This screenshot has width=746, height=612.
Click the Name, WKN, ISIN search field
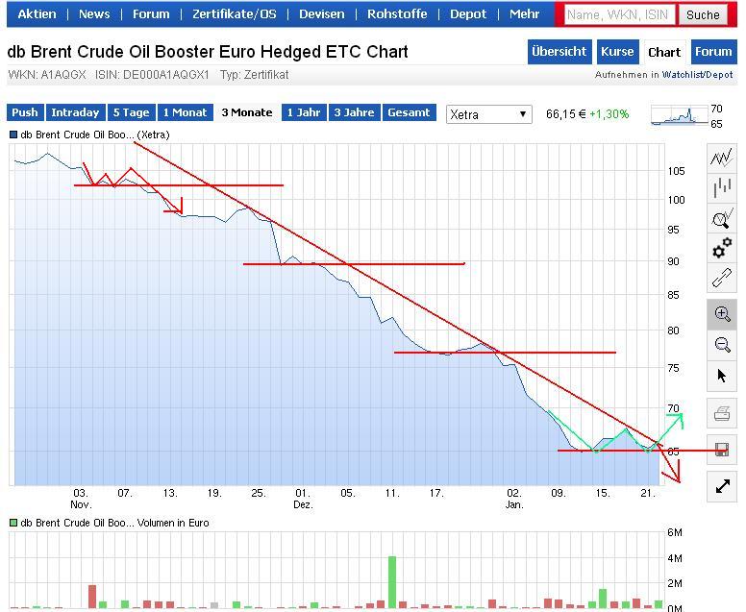click(617, 14)
